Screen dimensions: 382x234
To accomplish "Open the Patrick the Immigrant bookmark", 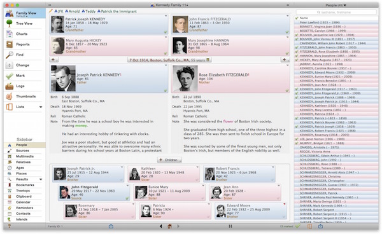I will point(117,11).
